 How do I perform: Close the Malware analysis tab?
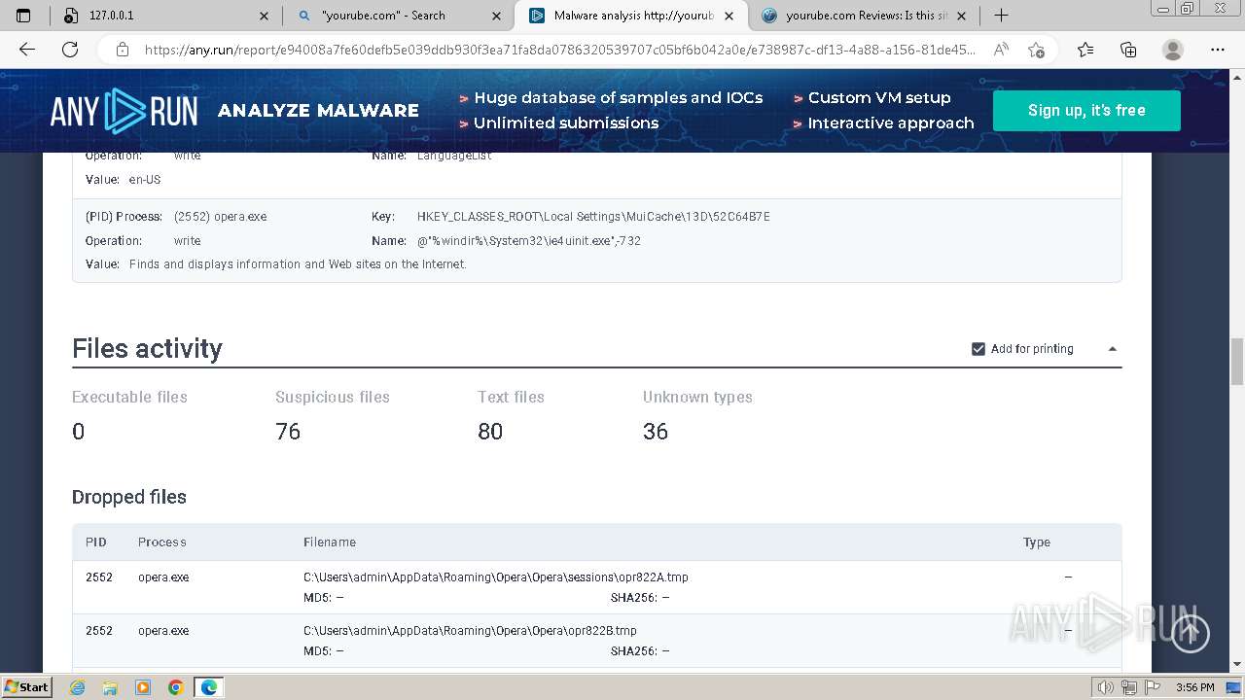point(729,16)
